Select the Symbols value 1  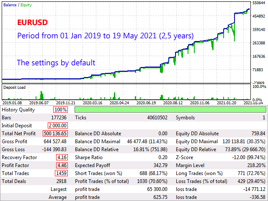pos(264,118)
